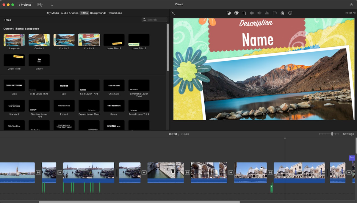Open timeline Settings
The image size is (357, 203).
pos(348,134)
